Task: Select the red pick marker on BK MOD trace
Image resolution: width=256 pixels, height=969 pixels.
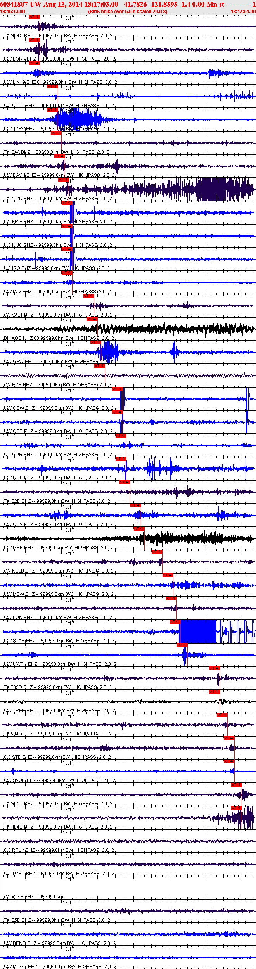Action: click(92, 319)
